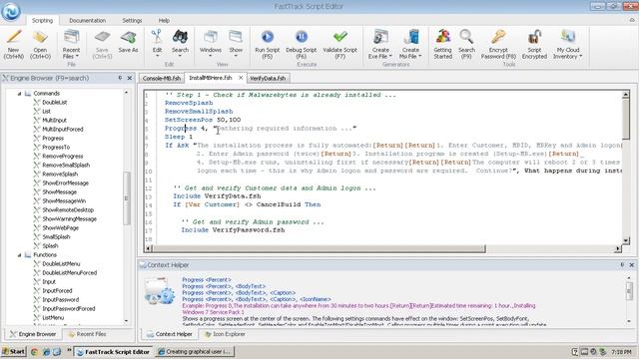The image size is (639, 359).
Task: Switch to the VerifyData.fsh file tab
Action: tap(268, 78)
